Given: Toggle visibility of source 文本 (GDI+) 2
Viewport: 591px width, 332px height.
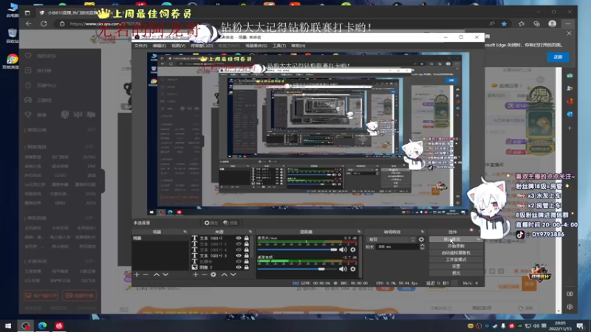Looking at the screenshot, I should (239, 244).
